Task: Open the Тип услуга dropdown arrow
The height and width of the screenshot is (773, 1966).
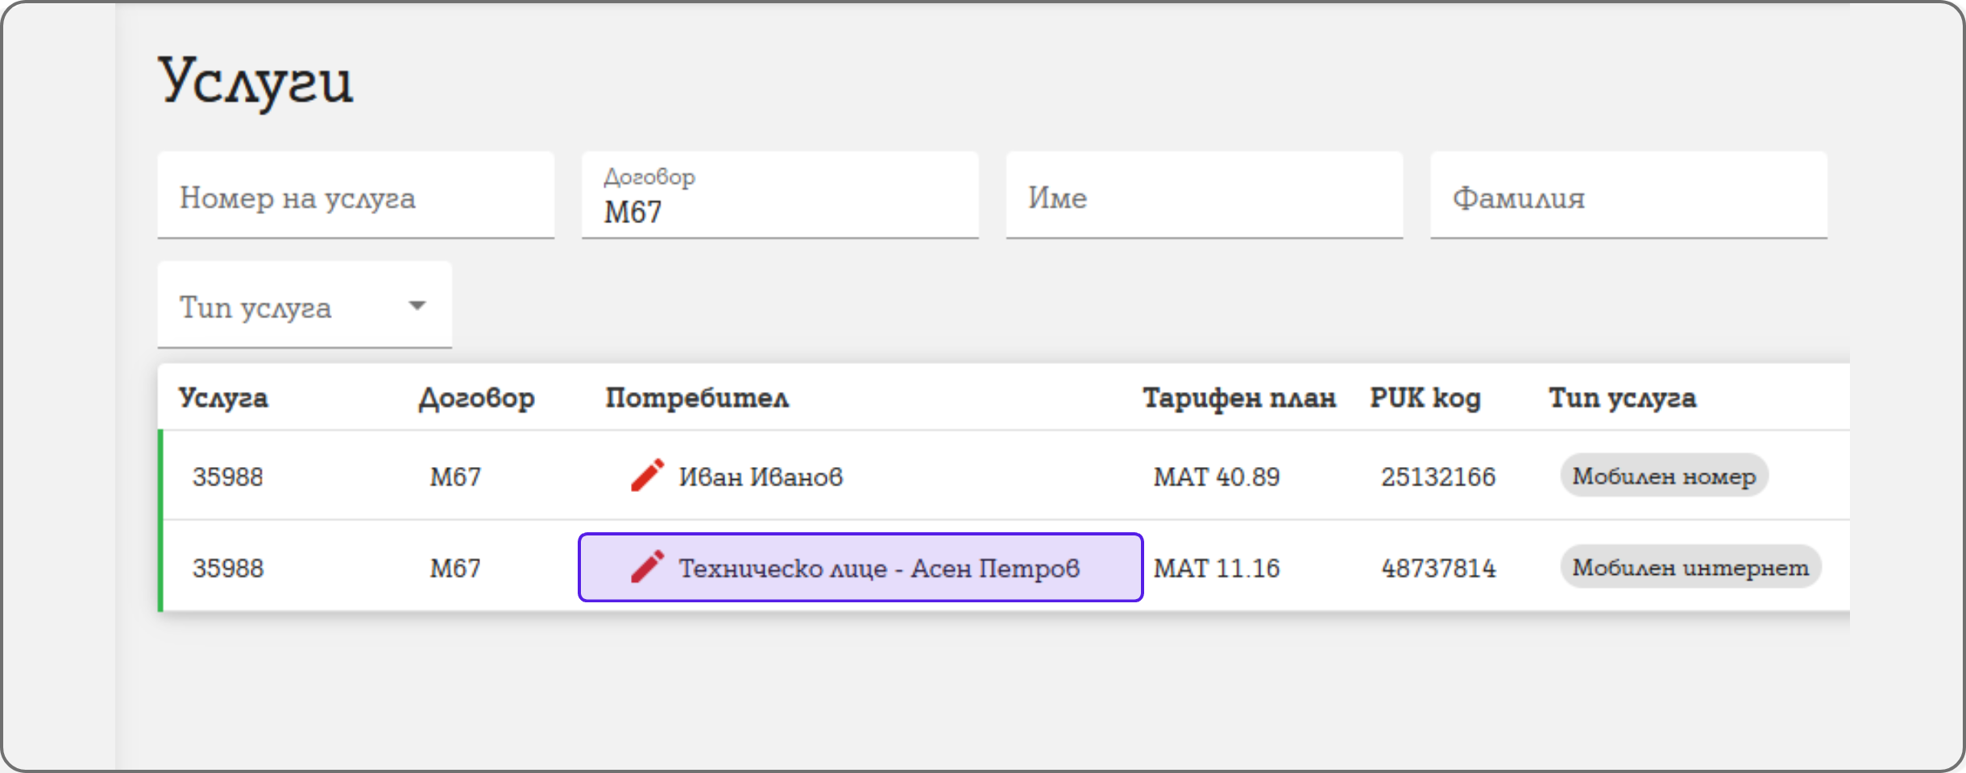Action: click(417, 306)
